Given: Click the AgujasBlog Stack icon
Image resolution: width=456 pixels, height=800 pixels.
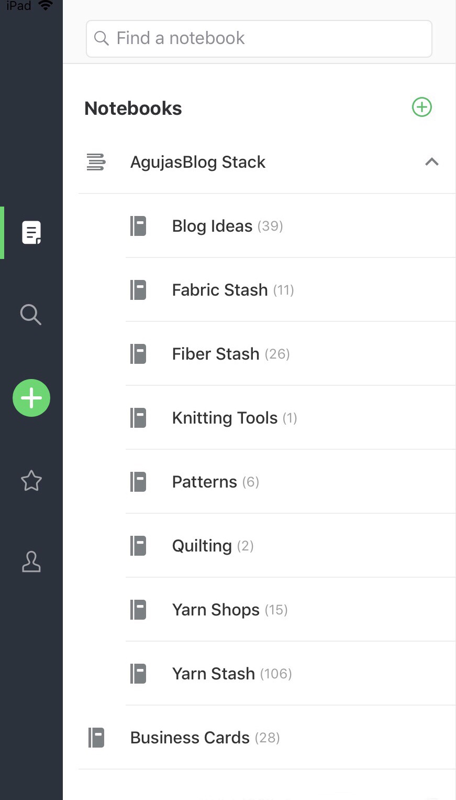Looking at the screenshot, I should tap(96, 162).
